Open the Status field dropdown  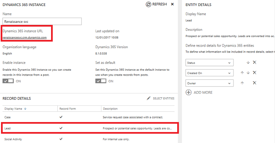(x=209, y=63)
